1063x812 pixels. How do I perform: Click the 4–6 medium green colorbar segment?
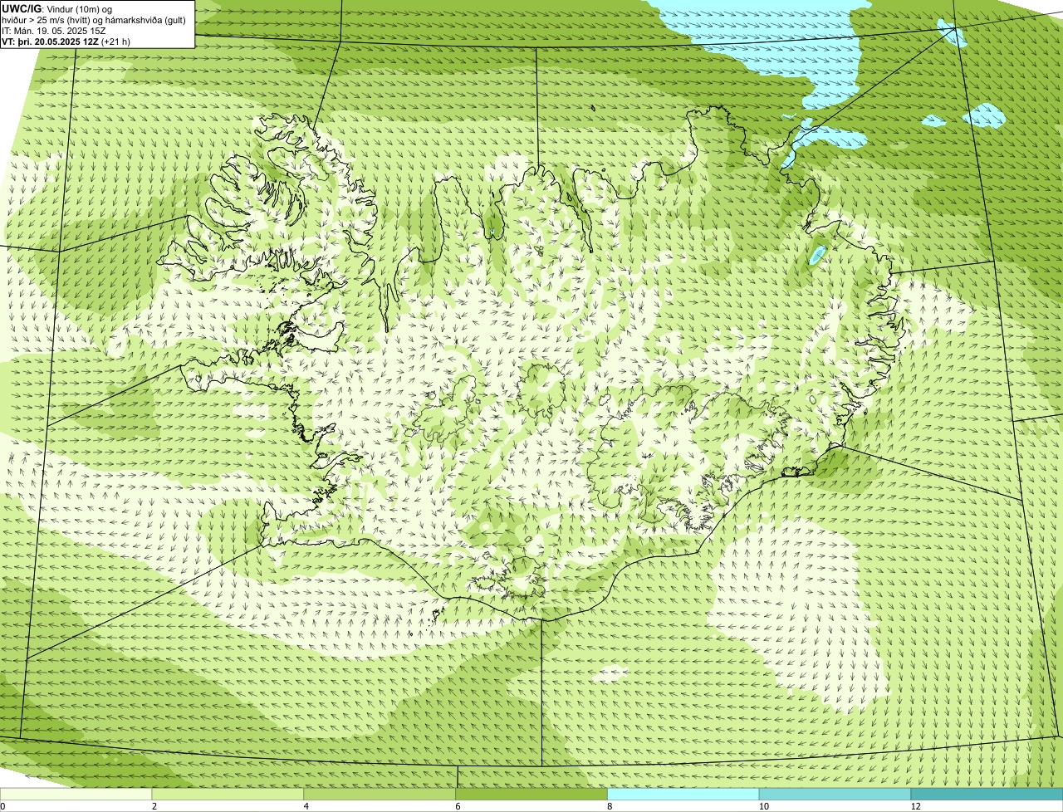[x=380, y=794]
